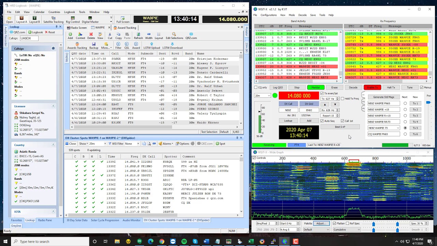Screen dimensions: 437x246
Task: Open the Contest logging icon
Action: tap(81, 36)
